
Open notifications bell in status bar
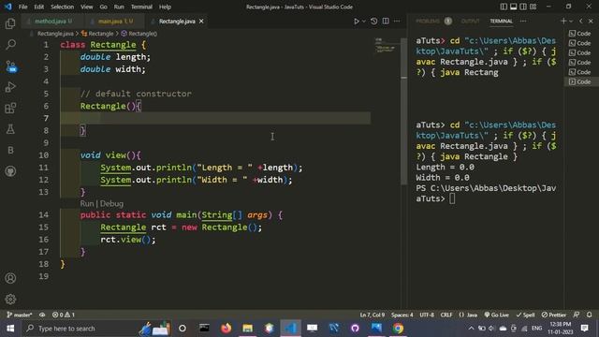(589, 315)
